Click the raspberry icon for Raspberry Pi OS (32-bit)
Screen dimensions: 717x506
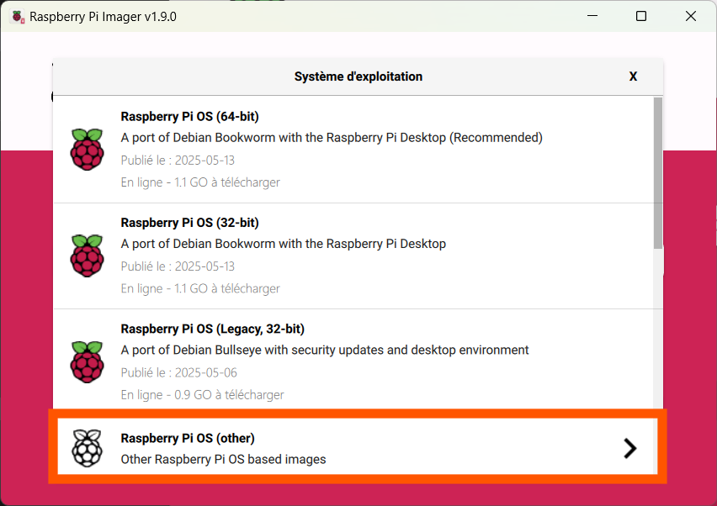[87, 256]
